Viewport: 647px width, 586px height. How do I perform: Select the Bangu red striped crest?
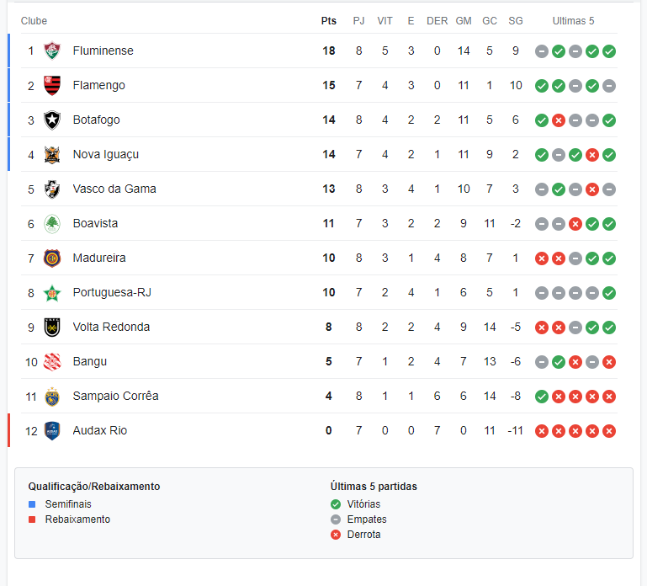click(52, 362)
